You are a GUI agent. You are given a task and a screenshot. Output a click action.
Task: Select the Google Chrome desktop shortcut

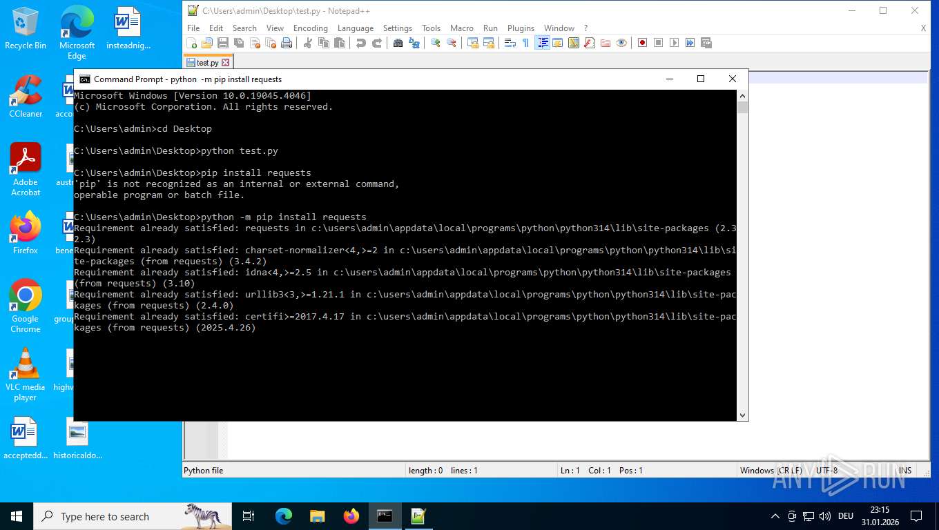26,306
